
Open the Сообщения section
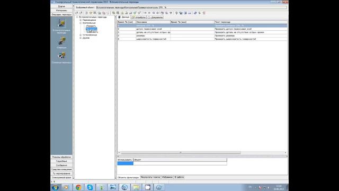tap(61, 165)
